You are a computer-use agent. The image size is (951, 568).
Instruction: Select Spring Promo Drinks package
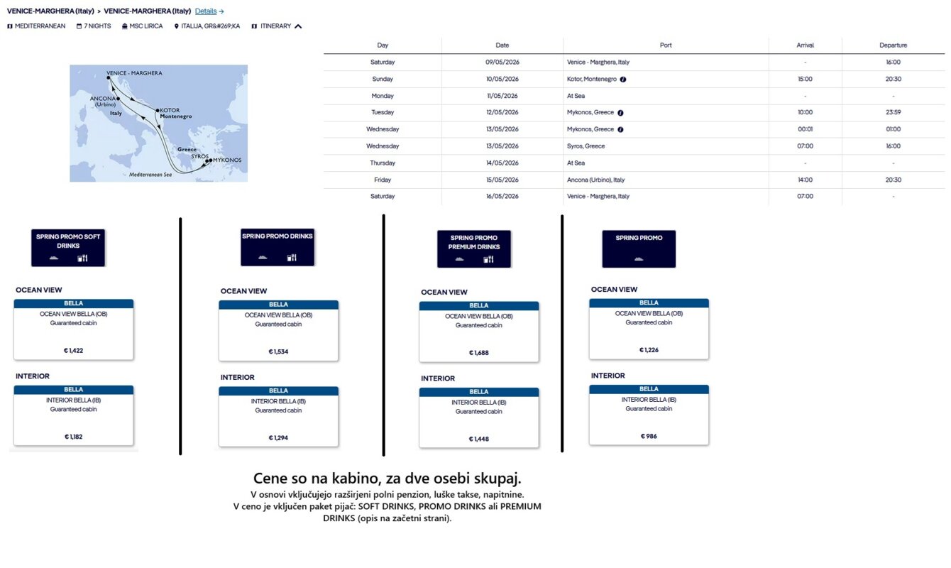pyautogui.click(x=277, y=248)
